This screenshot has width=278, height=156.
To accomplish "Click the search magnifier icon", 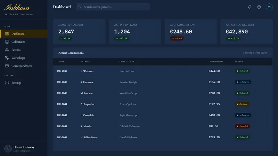I will coord(80,7).
